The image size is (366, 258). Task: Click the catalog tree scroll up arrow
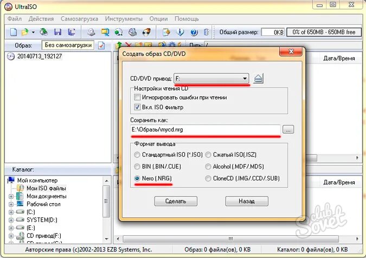[106, 181]
